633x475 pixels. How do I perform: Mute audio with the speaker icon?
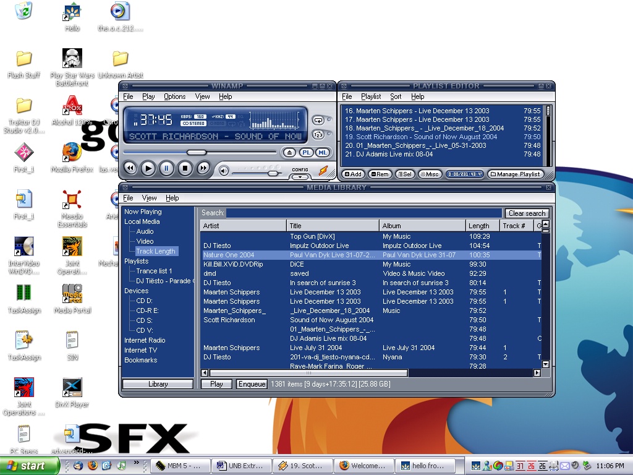(224, 171)
